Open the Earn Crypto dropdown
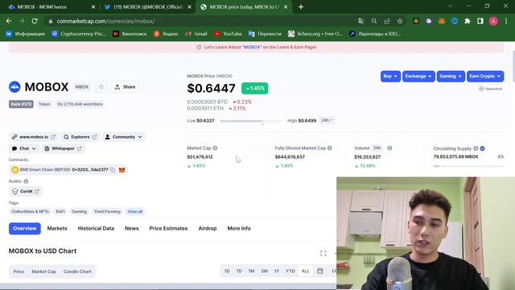 (485, 77)
